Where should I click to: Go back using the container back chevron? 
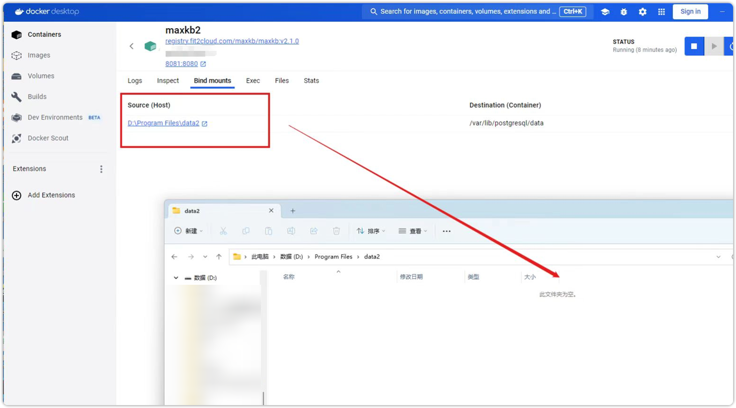coord(131,46)
